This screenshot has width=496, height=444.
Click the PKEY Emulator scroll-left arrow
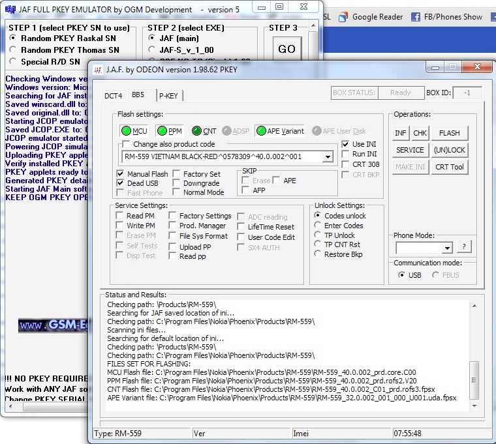pyautogui.click(x=10, y=407)
